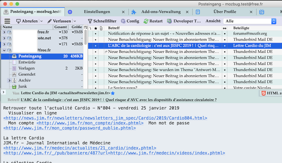Click the column picker icon in folder pane
Screen dimensions: 282x163
pos(86,27)
